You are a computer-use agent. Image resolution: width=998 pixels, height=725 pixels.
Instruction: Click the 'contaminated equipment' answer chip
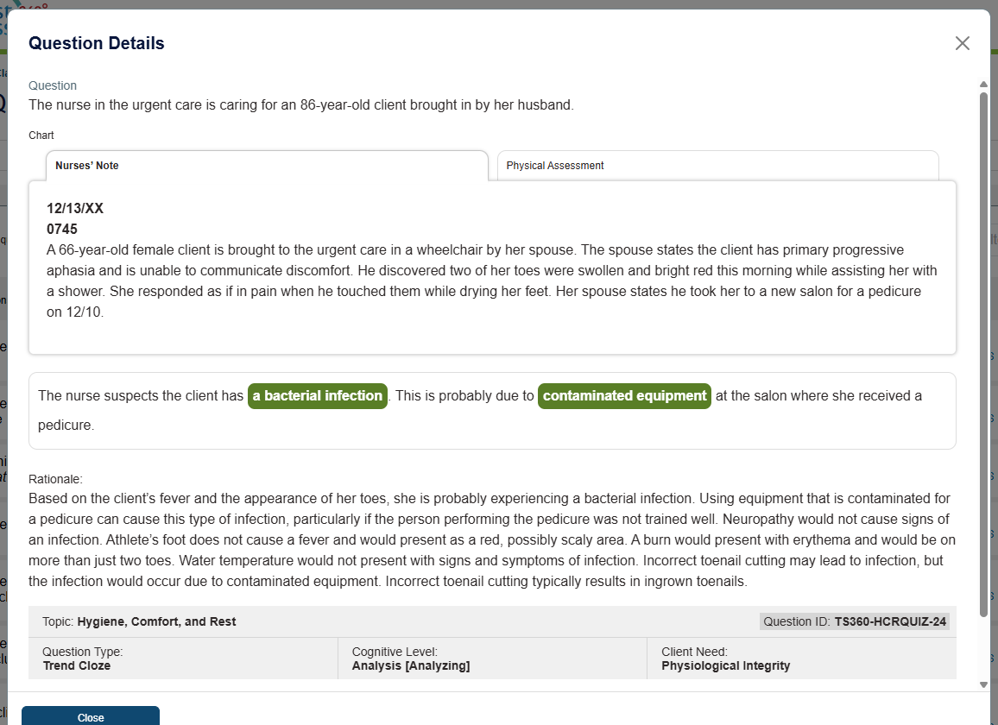click(624, 396)
